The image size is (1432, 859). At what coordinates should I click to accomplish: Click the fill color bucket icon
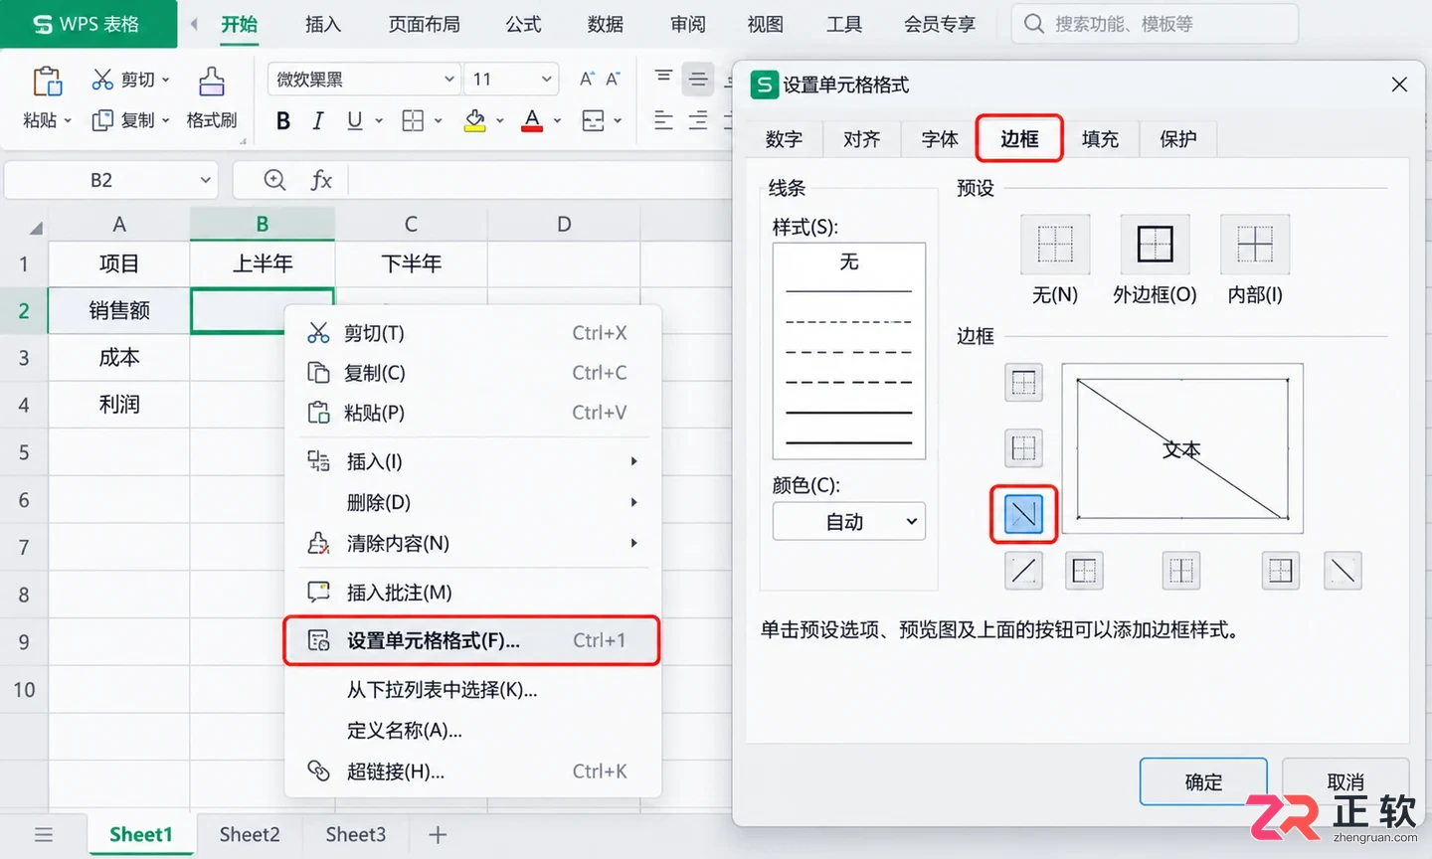(475, 121)
